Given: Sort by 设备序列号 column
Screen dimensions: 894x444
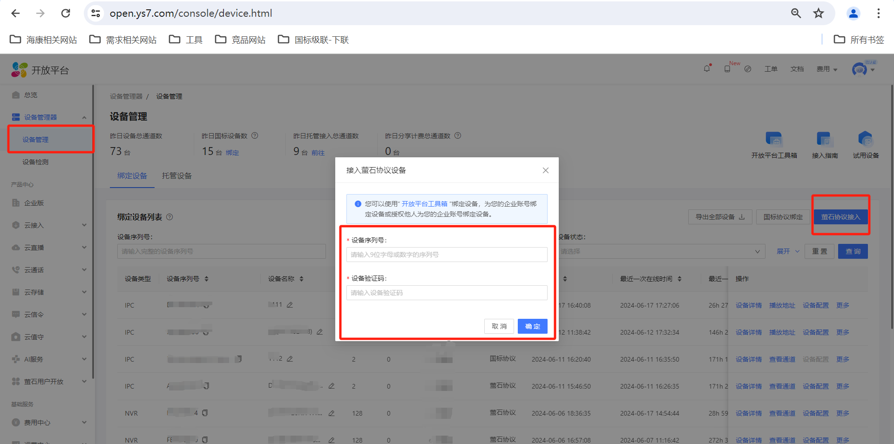Looking at the screenshot, I should click(206, 279).
